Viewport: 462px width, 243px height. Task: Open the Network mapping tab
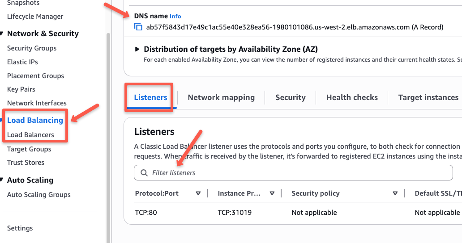point(221,97)
